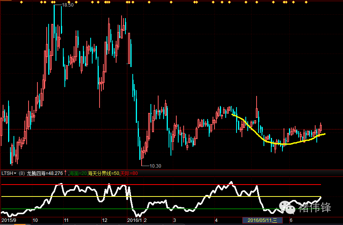Select the 10.30 low price label
This screenshot has width=343, height=225.
pos(155,166)
